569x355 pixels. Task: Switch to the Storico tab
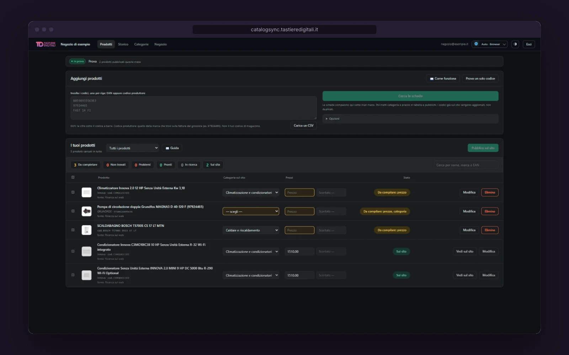point(123,44)
